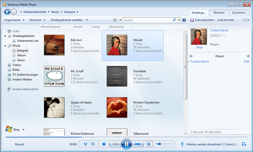This screenshot has height=152, width=253.
Task: Select the Bob Acri album cover
Action: (x=54, y=45)
